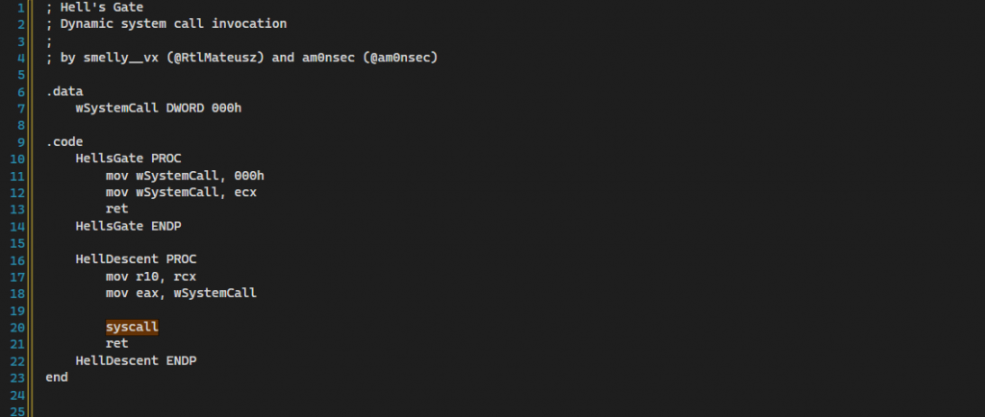Click the highlighted syscall instruction
985x417 pixels.
coord(132,327)
